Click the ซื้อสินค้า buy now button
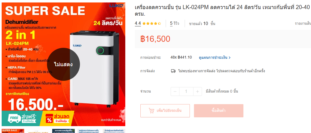This screenshot has width=311, height=133. [219, 111]
